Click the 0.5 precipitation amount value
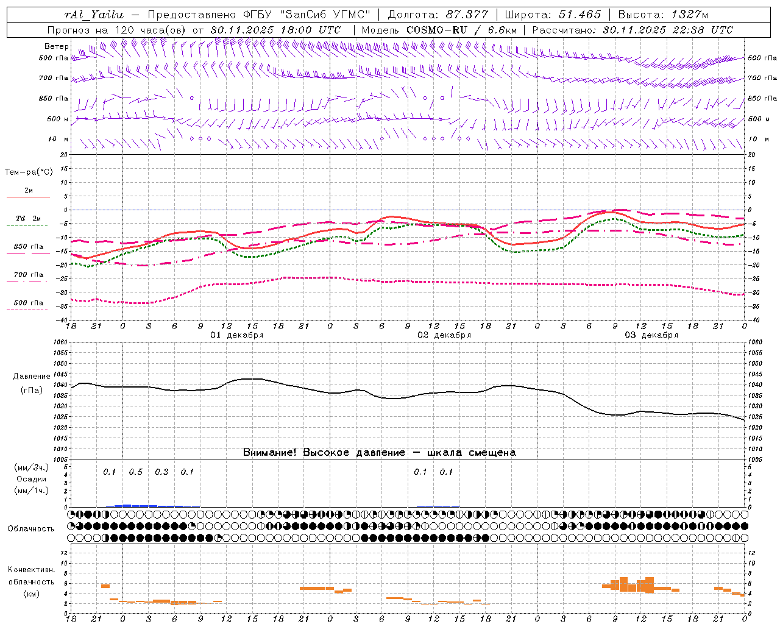The height and width of the screenshot is (624, 780). (x=135, y=472)
